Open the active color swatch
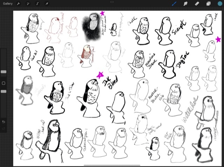 220,3
